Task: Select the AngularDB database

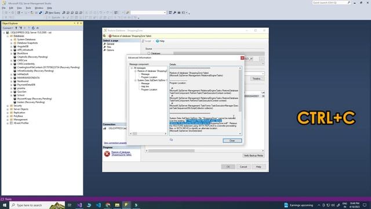Action: point(23,46)
